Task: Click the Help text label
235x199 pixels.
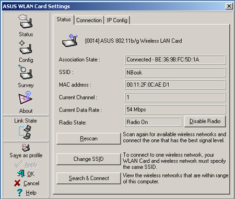Action: (31, 193)
